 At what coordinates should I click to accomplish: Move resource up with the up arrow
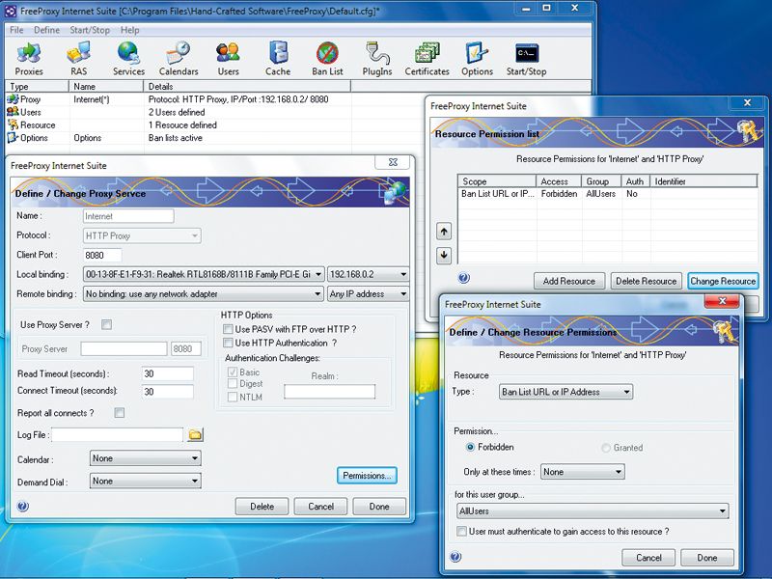444,232
